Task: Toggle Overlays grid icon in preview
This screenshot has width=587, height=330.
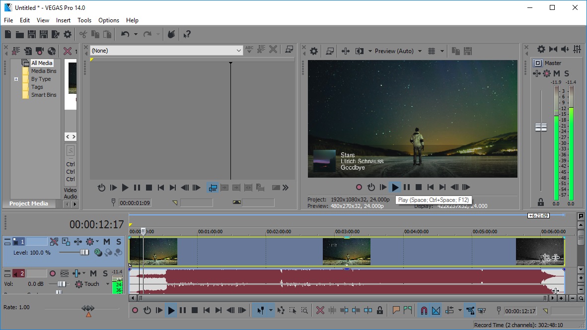Action: pyautogui.click(x=431, y=51)
